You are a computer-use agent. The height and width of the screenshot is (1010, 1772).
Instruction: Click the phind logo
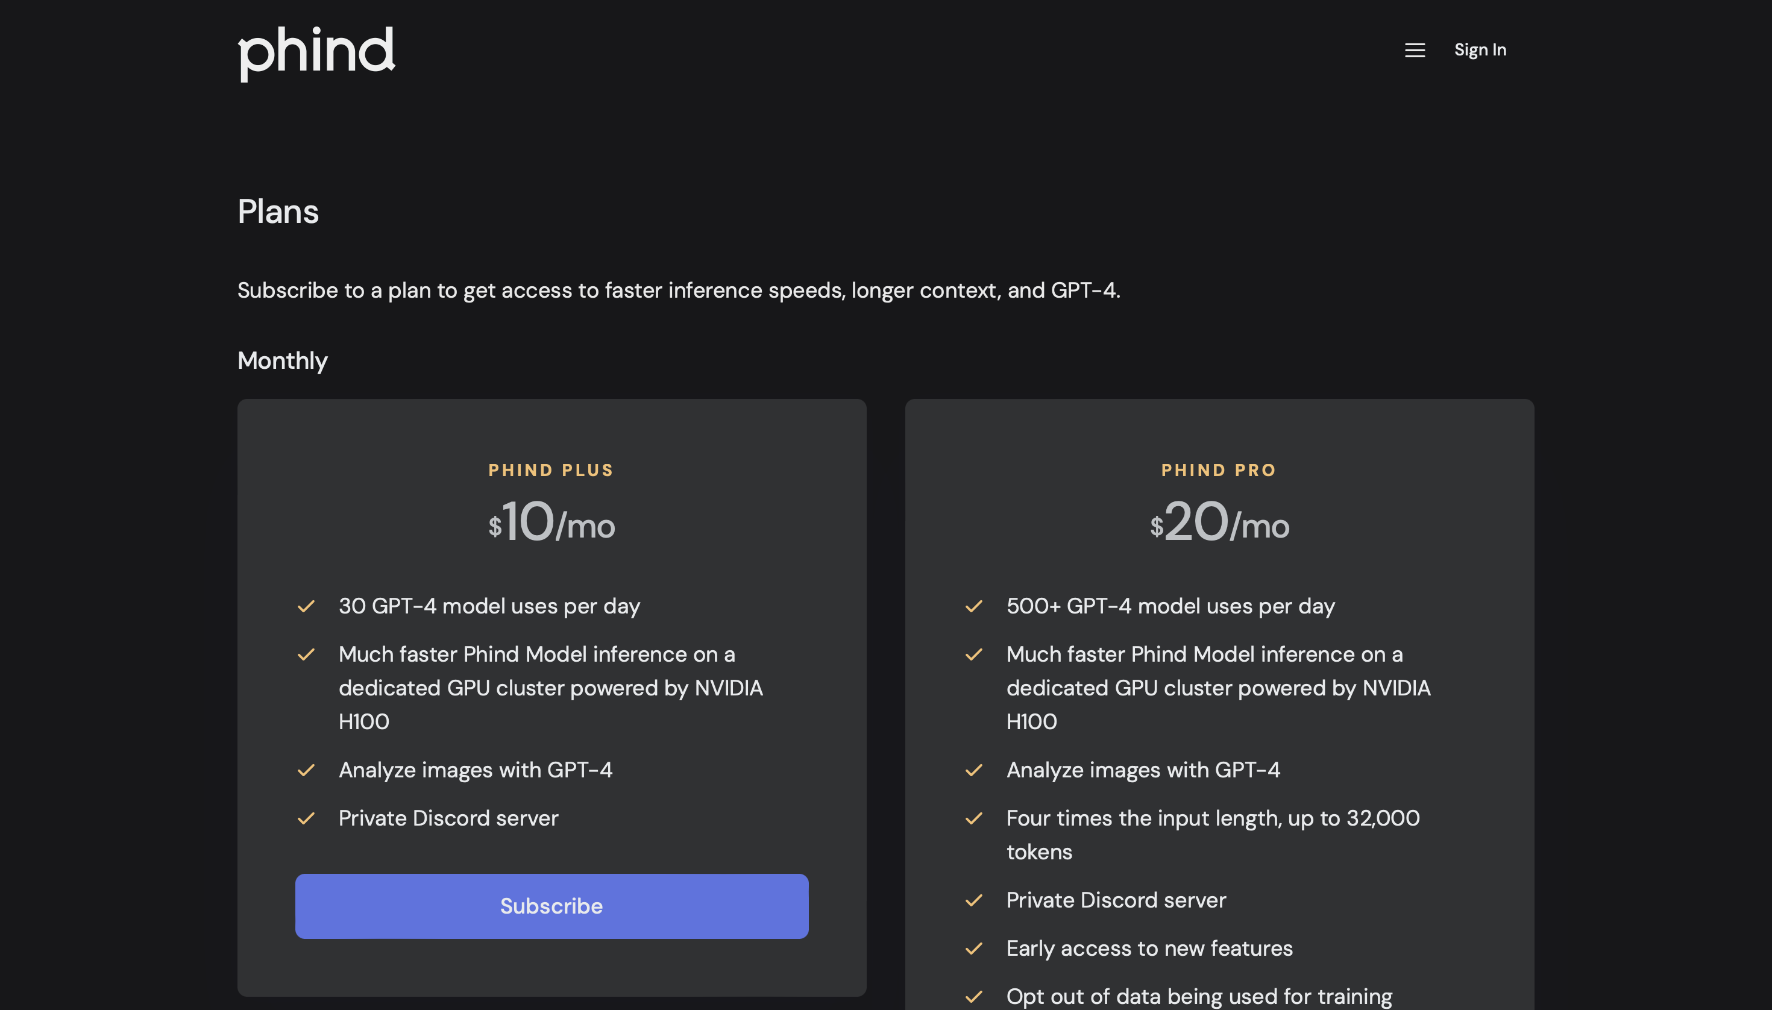pos(316,51)
